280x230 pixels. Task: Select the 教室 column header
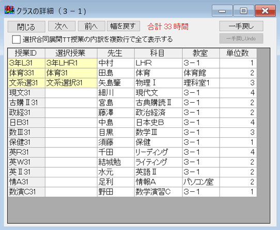tap(201, 53)
